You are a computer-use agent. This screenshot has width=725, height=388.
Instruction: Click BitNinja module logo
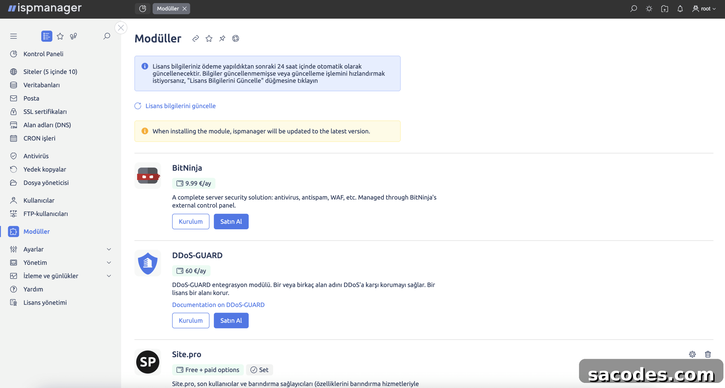click(148, 176)
